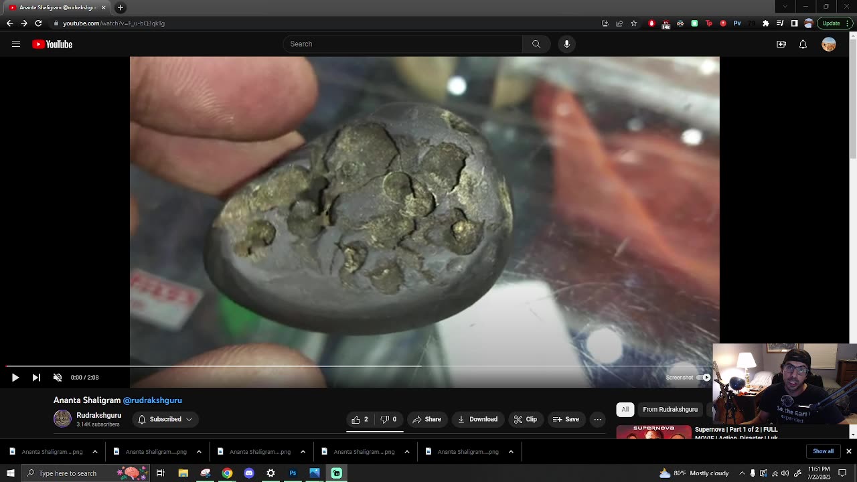Expand options for first downloaded Ananta Shaligram png
The height and width of the screenshot is (482, 857).
pos(94,452)
